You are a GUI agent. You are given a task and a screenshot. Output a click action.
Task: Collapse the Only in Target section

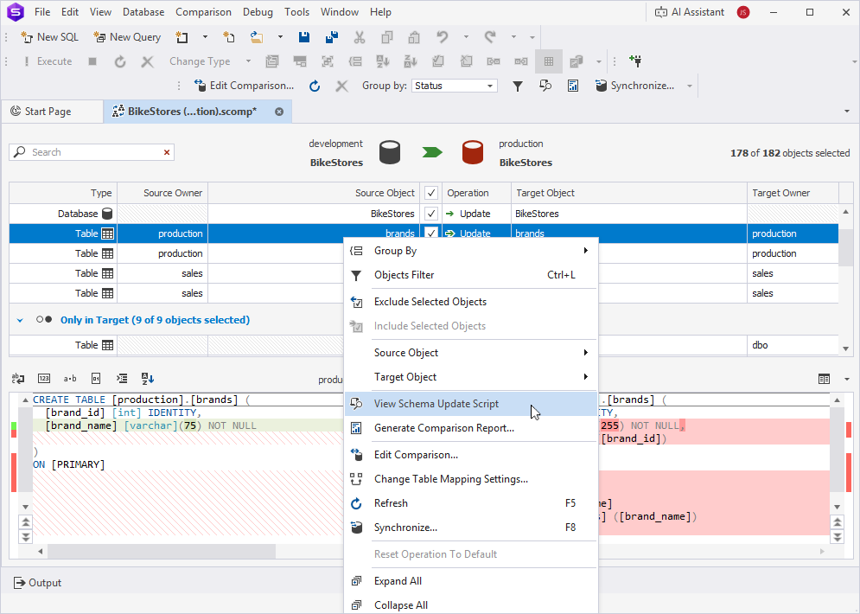coord(20,318)
